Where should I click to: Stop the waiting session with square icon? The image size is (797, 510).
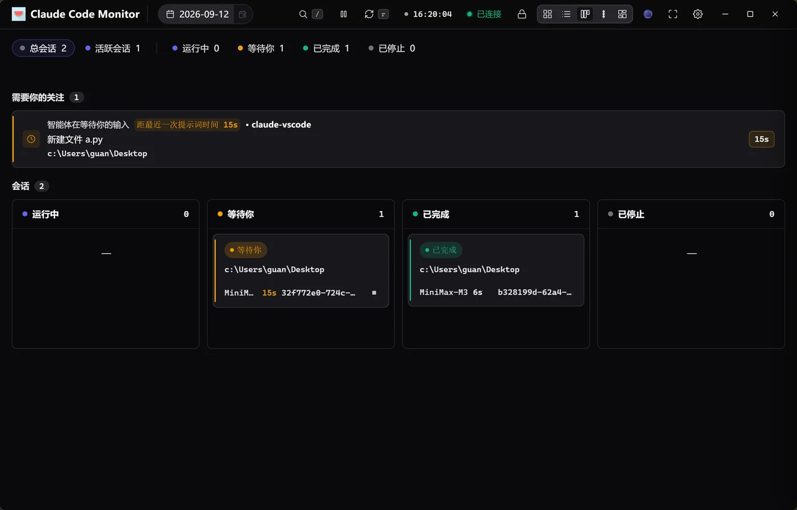click(374, 293)
